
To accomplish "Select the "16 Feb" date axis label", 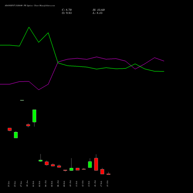I will click(x=95, y=184).
